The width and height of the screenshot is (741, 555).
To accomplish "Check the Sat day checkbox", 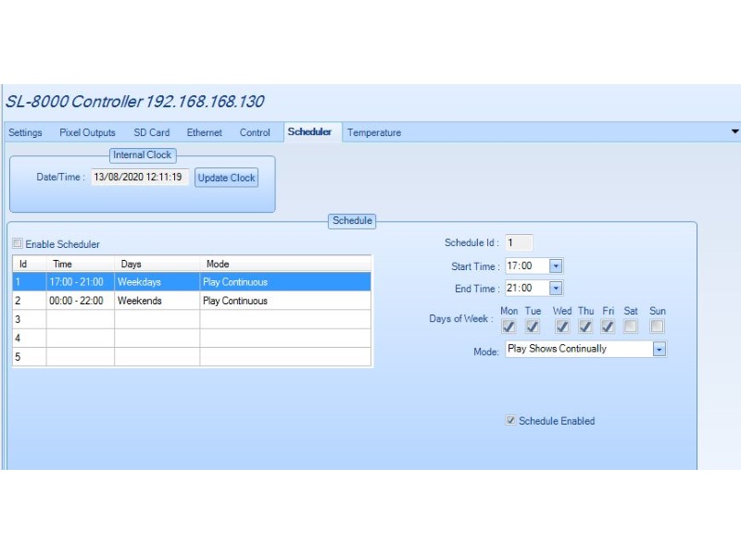I will [x=631, y=327].
